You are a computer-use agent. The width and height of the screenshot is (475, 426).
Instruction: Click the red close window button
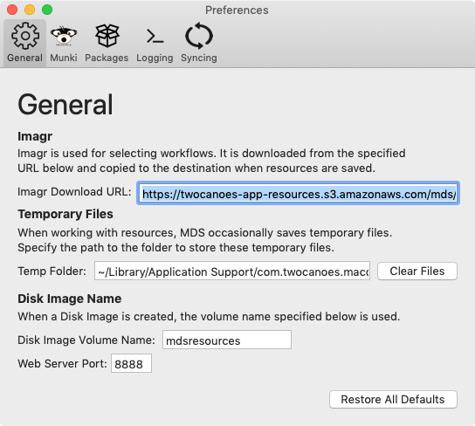tap(12, 10)
